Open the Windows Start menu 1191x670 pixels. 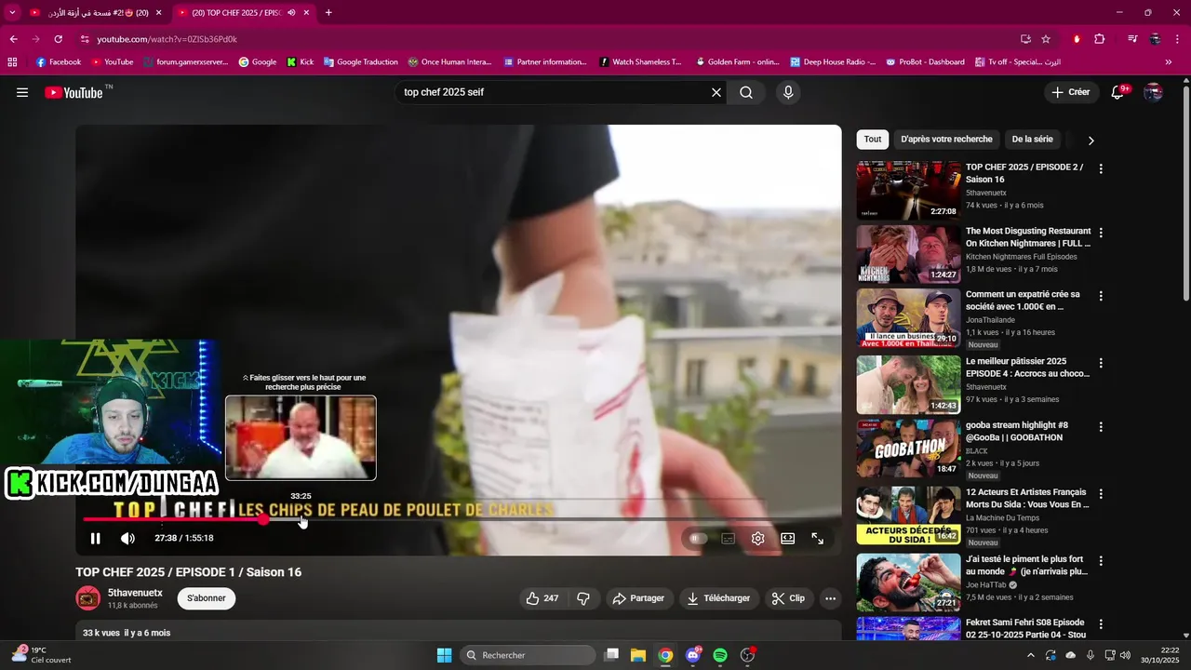(444, 655)
